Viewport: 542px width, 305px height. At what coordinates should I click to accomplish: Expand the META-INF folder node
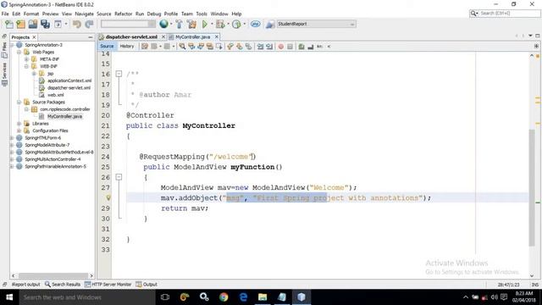pyautogui.click(x=26, y=59)
